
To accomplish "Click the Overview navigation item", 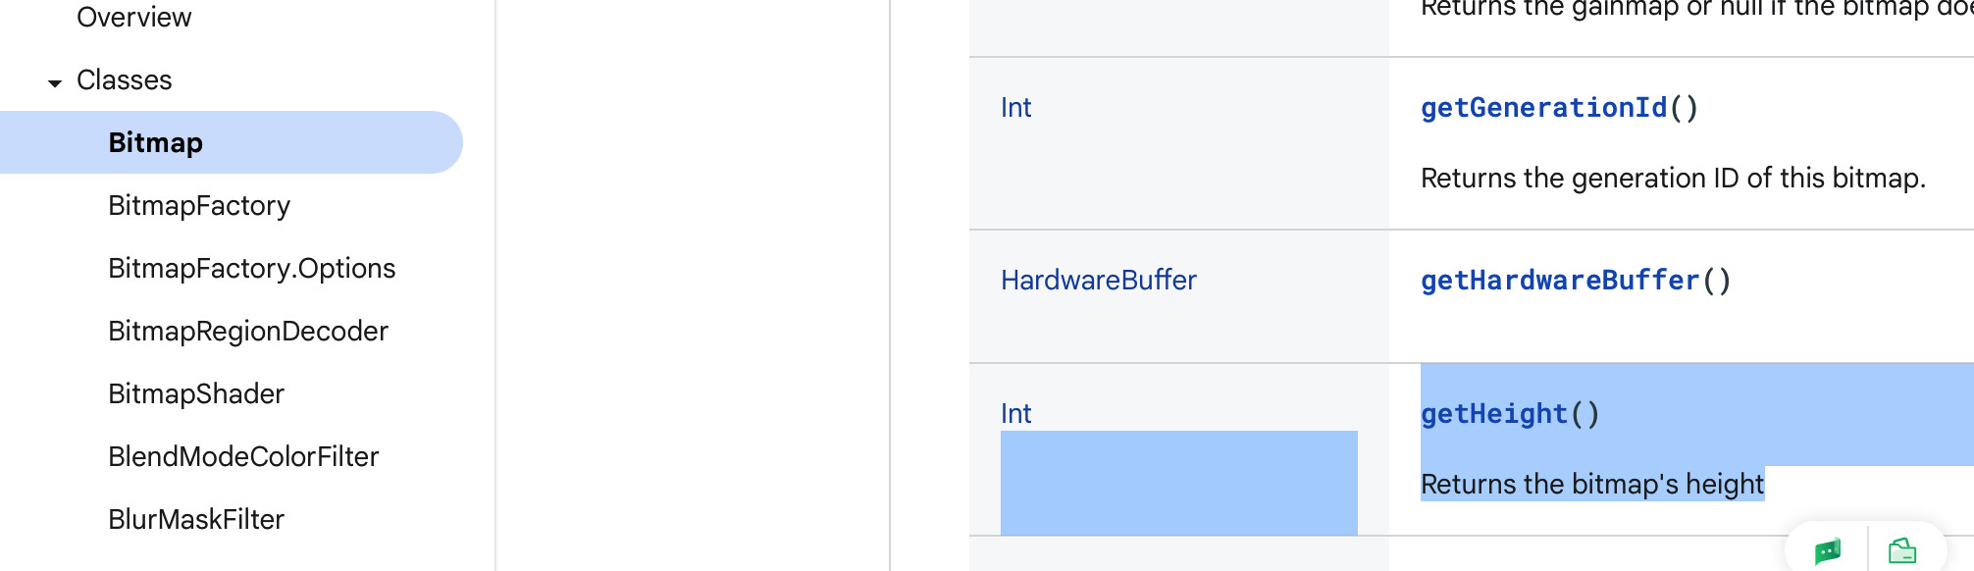I will tap(134, 18).
